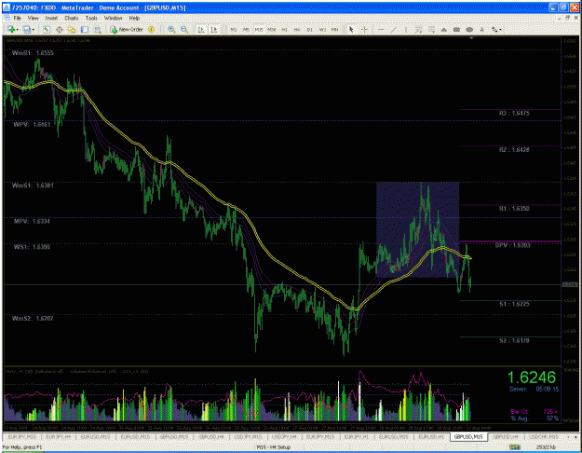Toggle chart Auto Scroll icon
The width and height of the screenshot is (582, 453).
(x=201, y=29)
